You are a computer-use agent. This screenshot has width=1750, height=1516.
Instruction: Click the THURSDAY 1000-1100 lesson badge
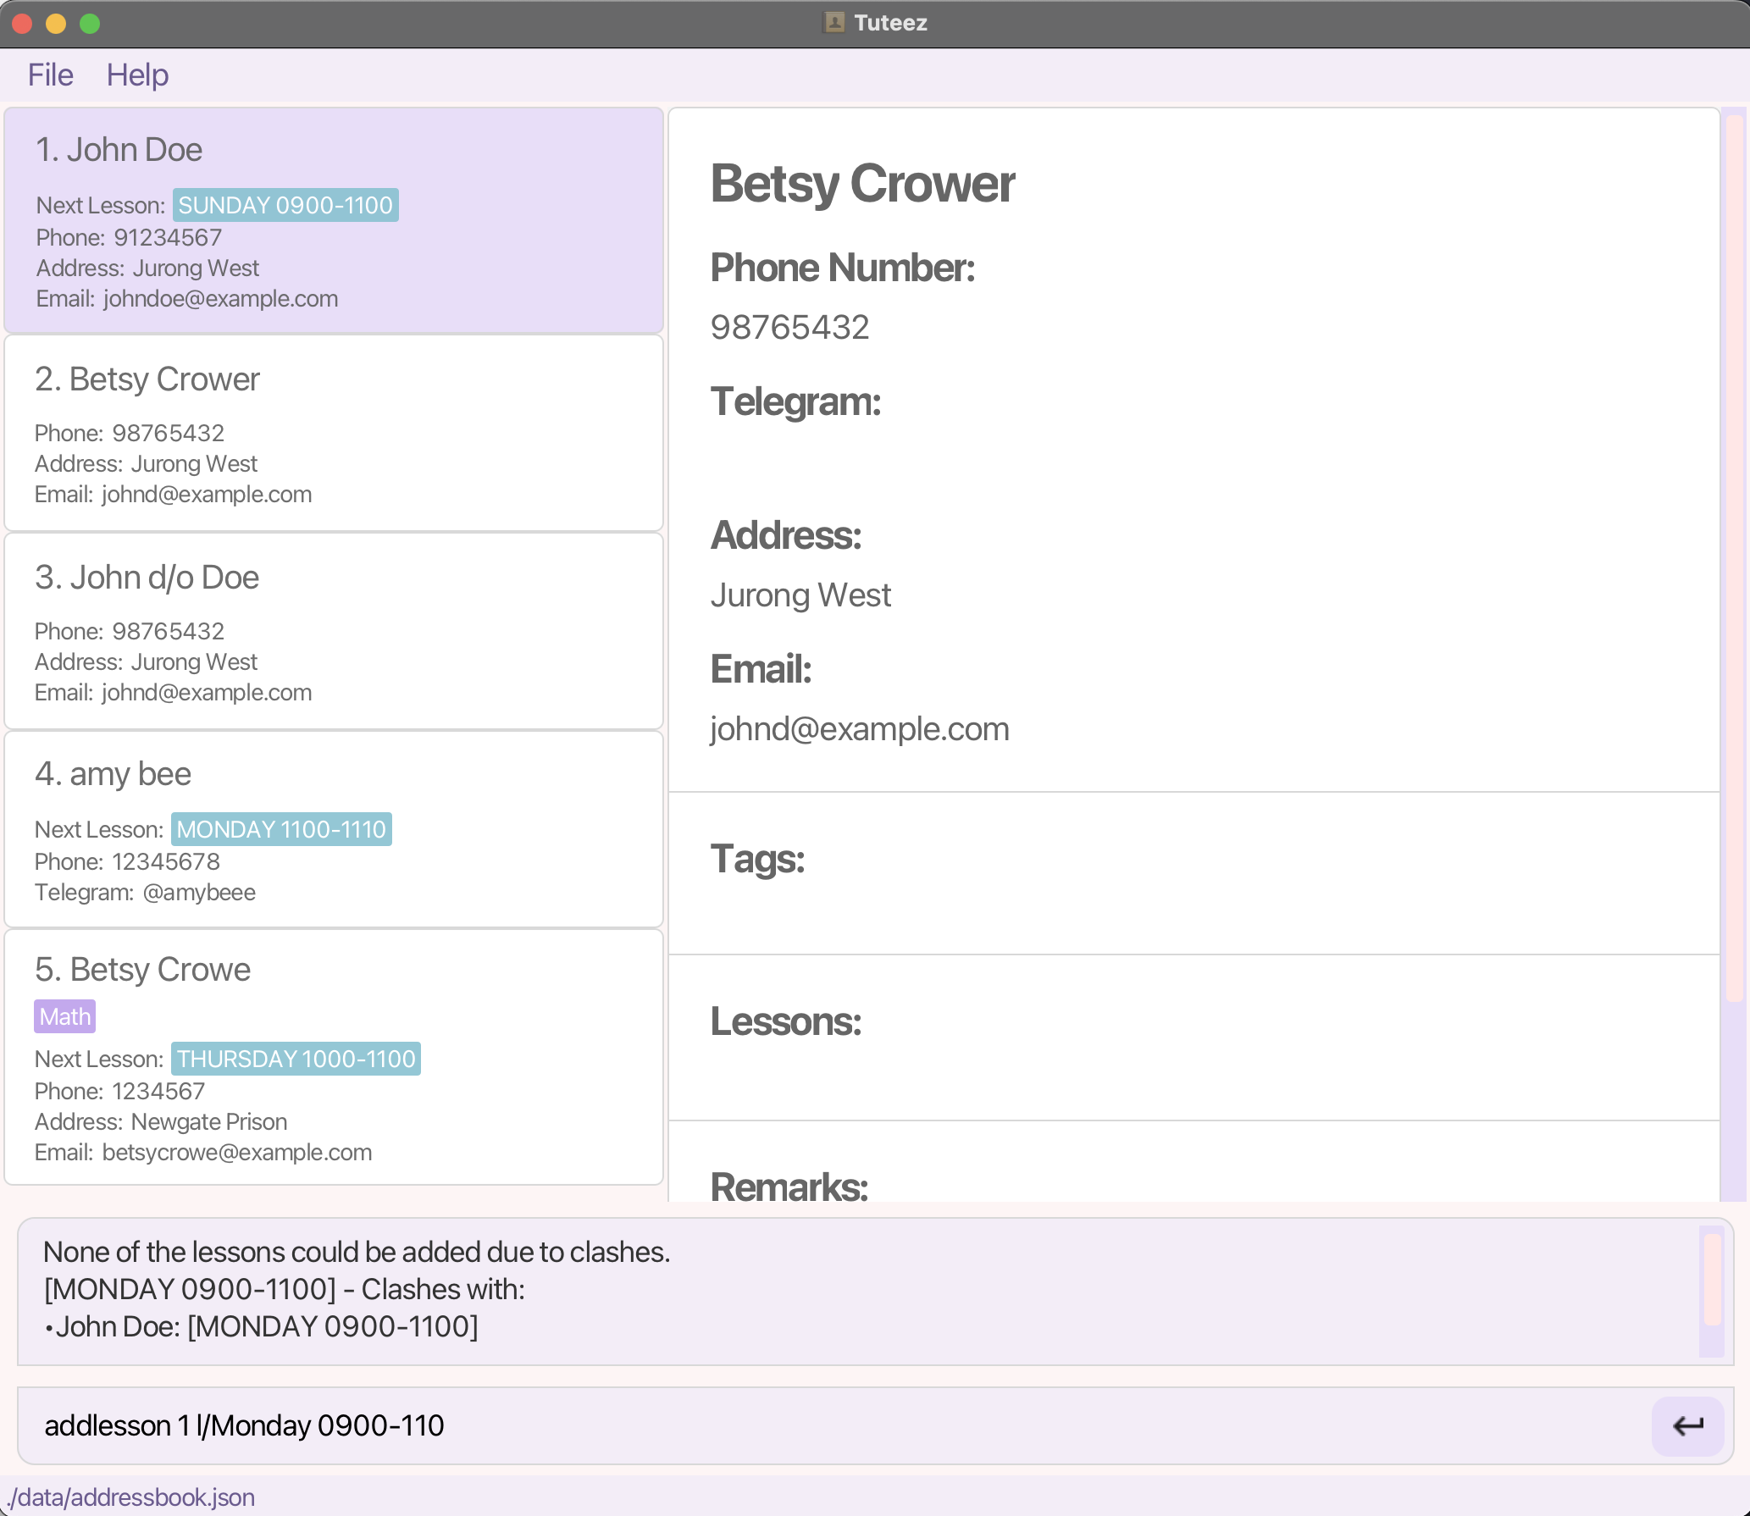(x=296, y=1060)
